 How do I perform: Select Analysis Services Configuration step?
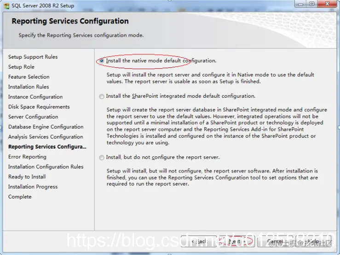click(x=46, y=137)
